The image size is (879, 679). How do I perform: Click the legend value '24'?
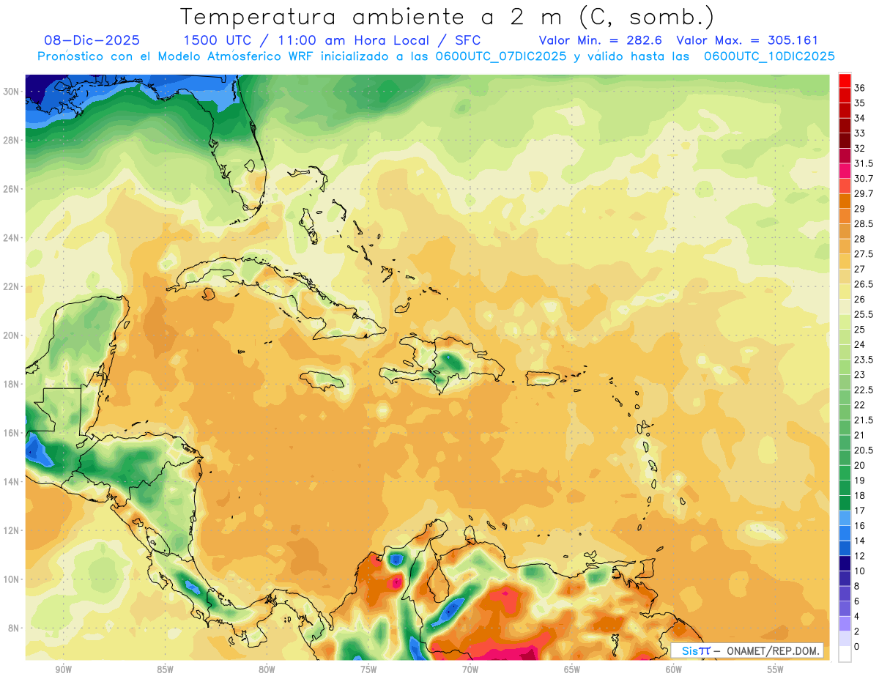click(860, 344)
